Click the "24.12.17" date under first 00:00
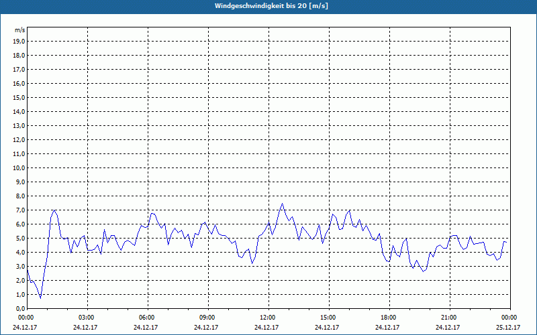This screenshot has height=335, width=537. (x=25, y=327)
